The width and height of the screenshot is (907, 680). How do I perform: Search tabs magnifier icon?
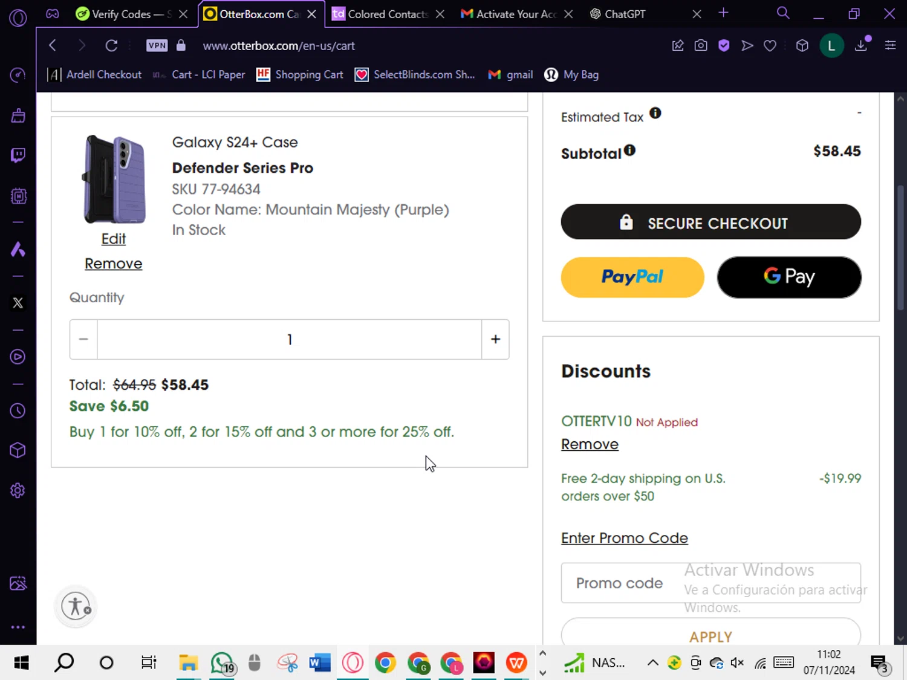pos(783,13)
